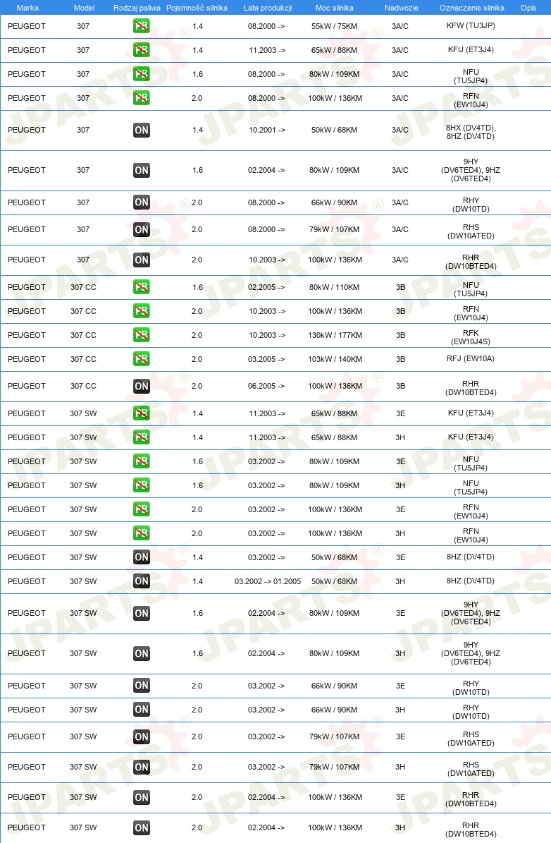
Task: Click the Rodzaj paliwa column header
Action: [137, 8]
